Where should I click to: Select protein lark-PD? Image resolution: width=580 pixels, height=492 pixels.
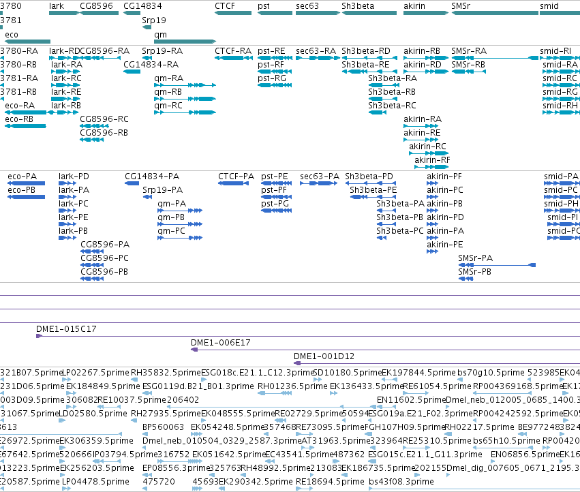click(67, 183)
